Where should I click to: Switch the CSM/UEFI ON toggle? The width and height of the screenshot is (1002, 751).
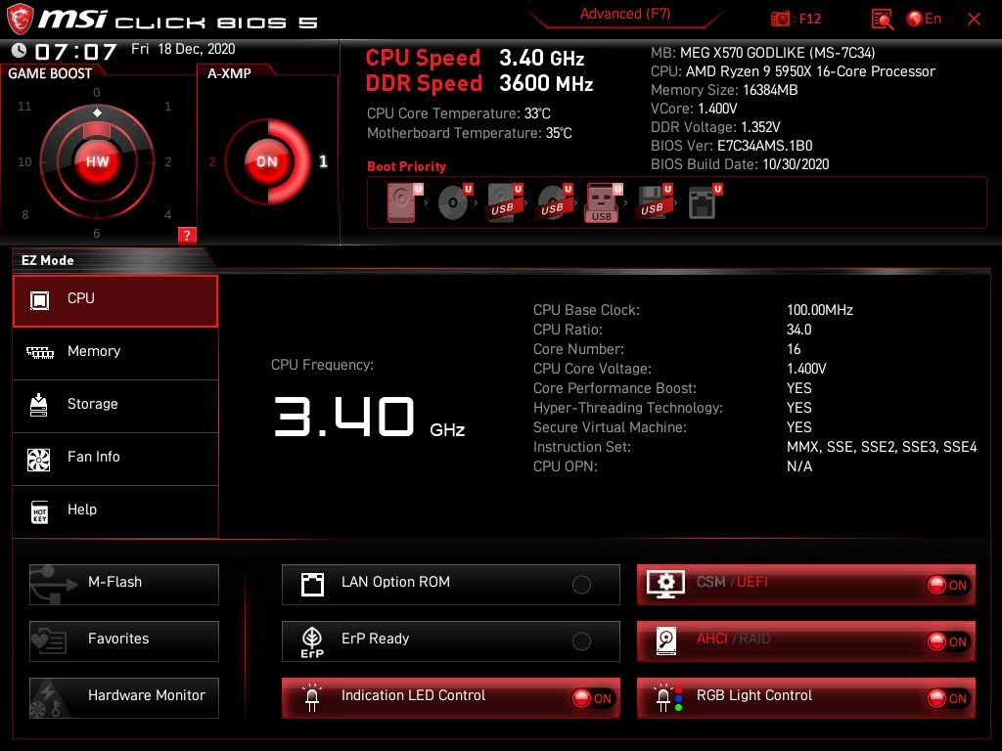[x=947, y=585]
